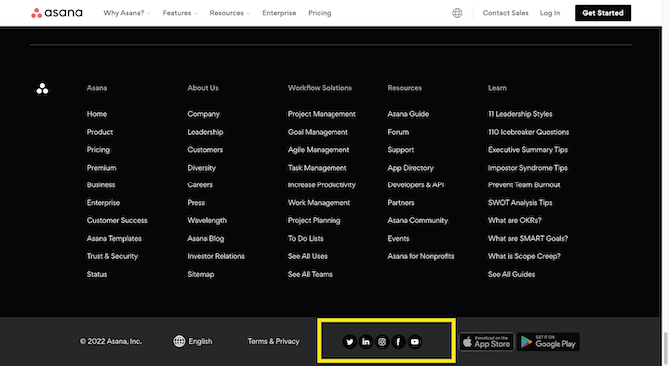This screenshot has width=669, height=366.
Task: Open Investor Relations link
Action: point(216,256)
